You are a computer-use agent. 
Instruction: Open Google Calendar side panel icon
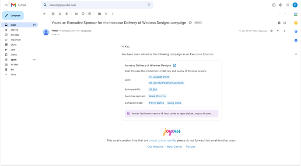296,14
